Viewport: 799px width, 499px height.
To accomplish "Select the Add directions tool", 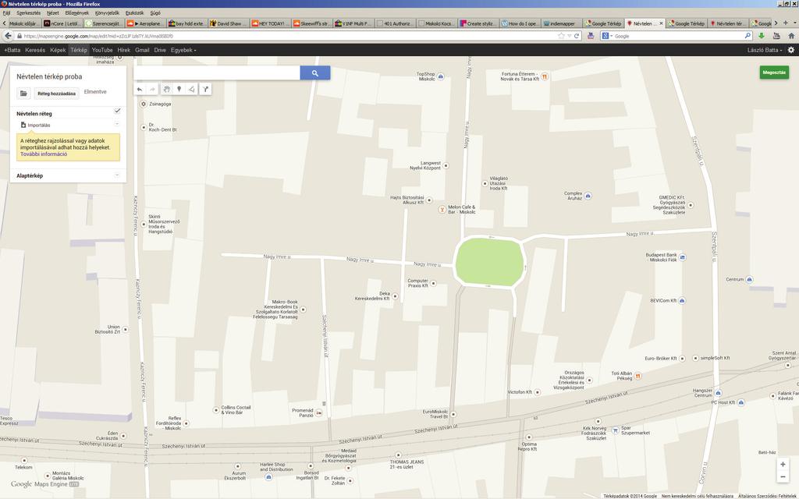I will 205,90.
